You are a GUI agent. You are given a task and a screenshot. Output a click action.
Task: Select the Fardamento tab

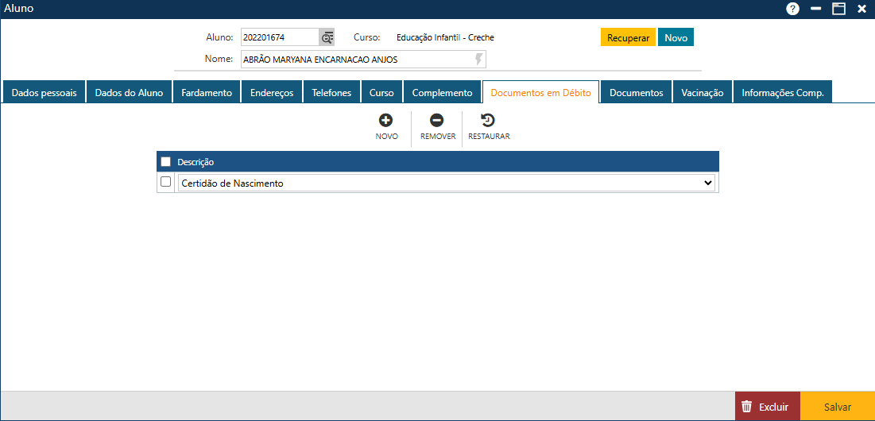pos(207,93)
